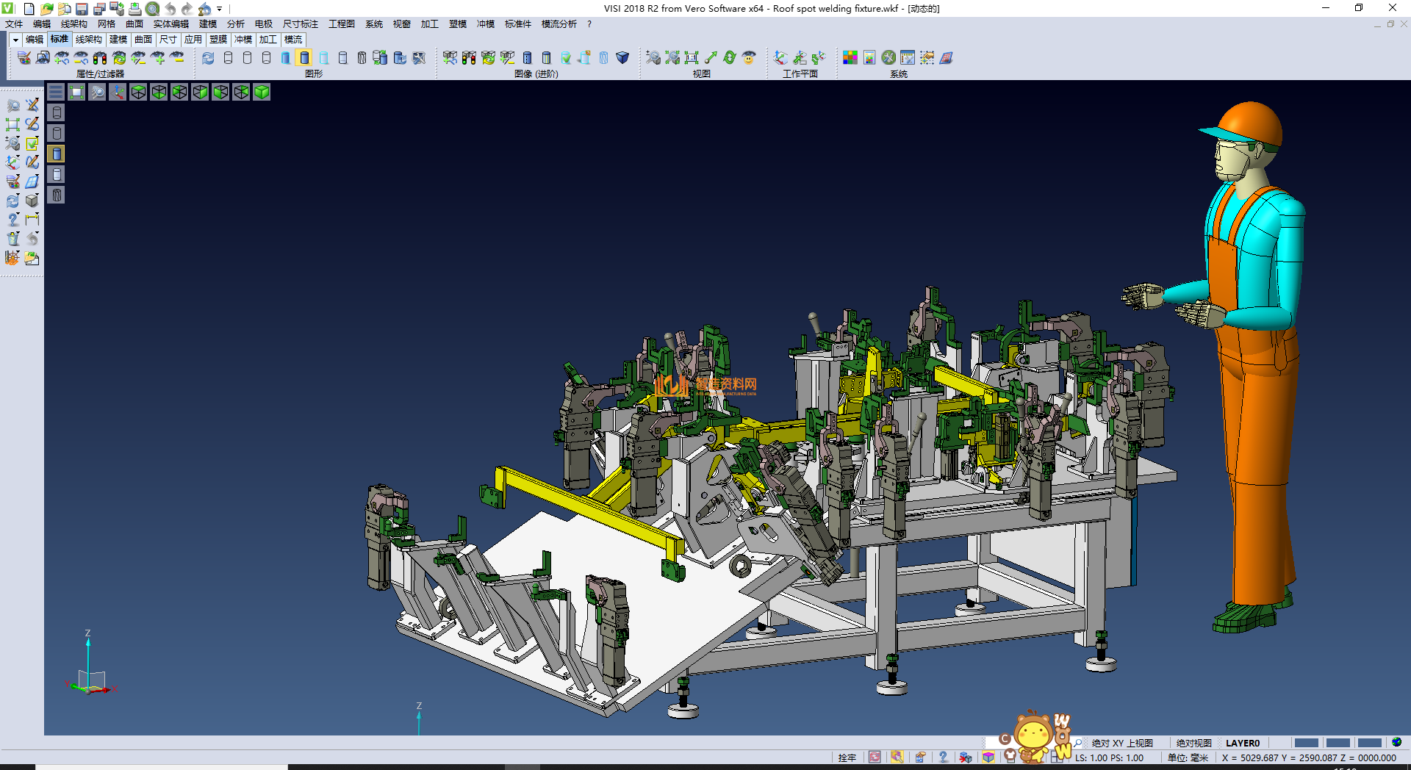
Task: Toggle the wireframe cylinder display mode
Action: (x=228, y=57)
